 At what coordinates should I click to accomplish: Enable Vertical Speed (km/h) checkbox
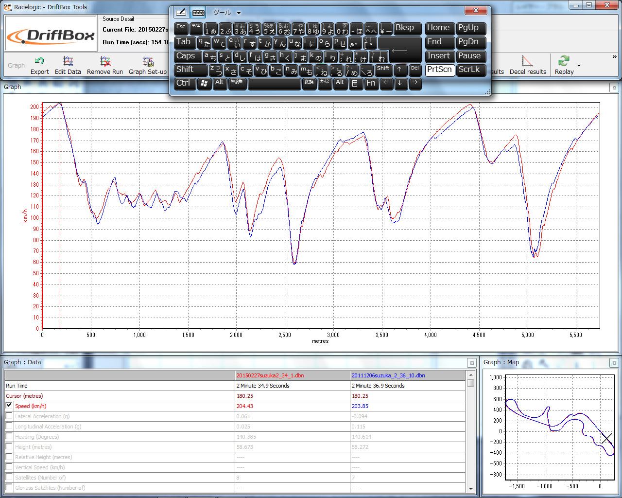9,467
